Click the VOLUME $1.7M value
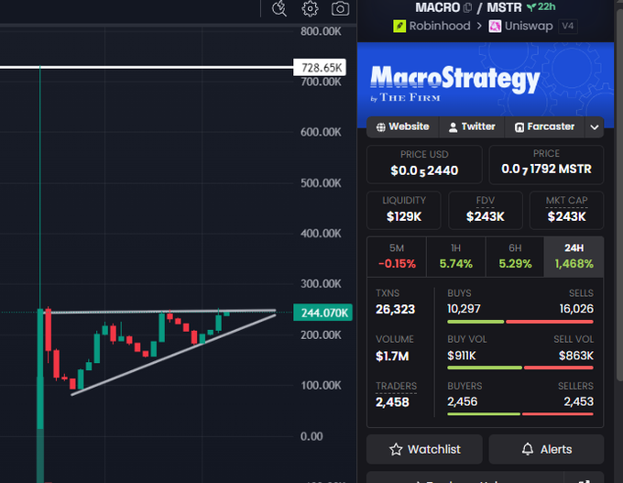Viewport: 623px width, 483px height. 392,357
